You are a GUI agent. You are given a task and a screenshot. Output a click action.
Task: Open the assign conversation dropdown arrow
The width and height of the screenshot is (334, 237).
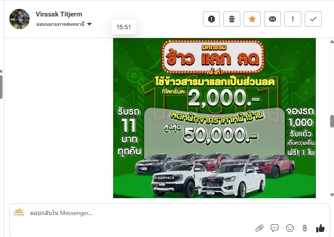click(89, 24)
